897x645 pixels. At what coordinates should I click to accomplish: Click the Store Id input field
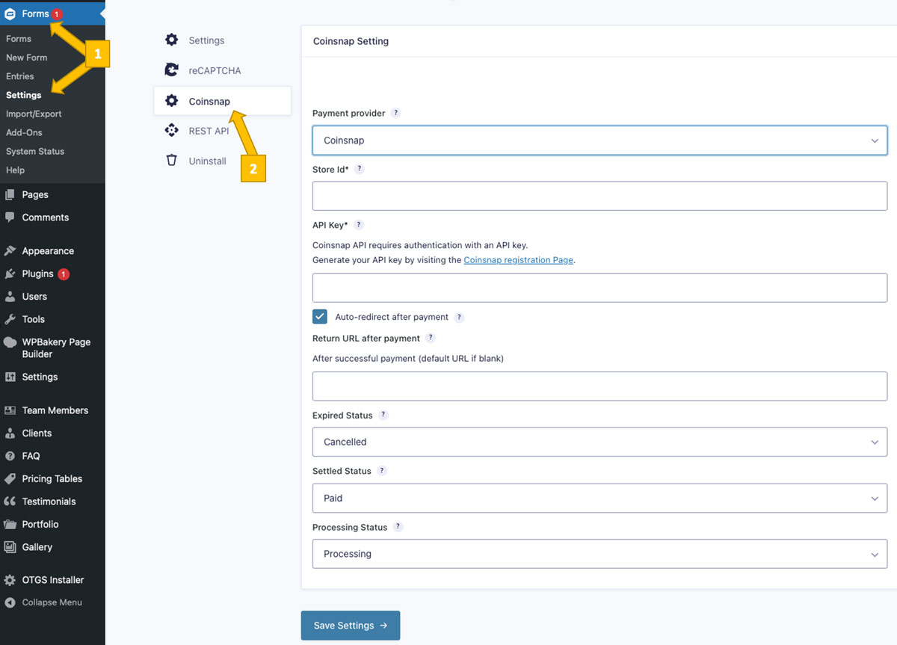tap(599, 196)
